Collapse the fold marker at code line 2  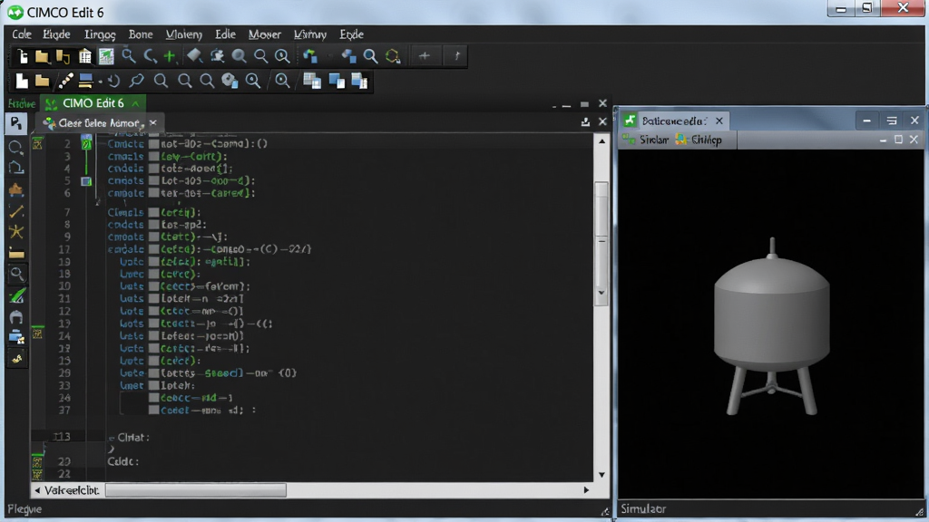click(x=86, y=143)
